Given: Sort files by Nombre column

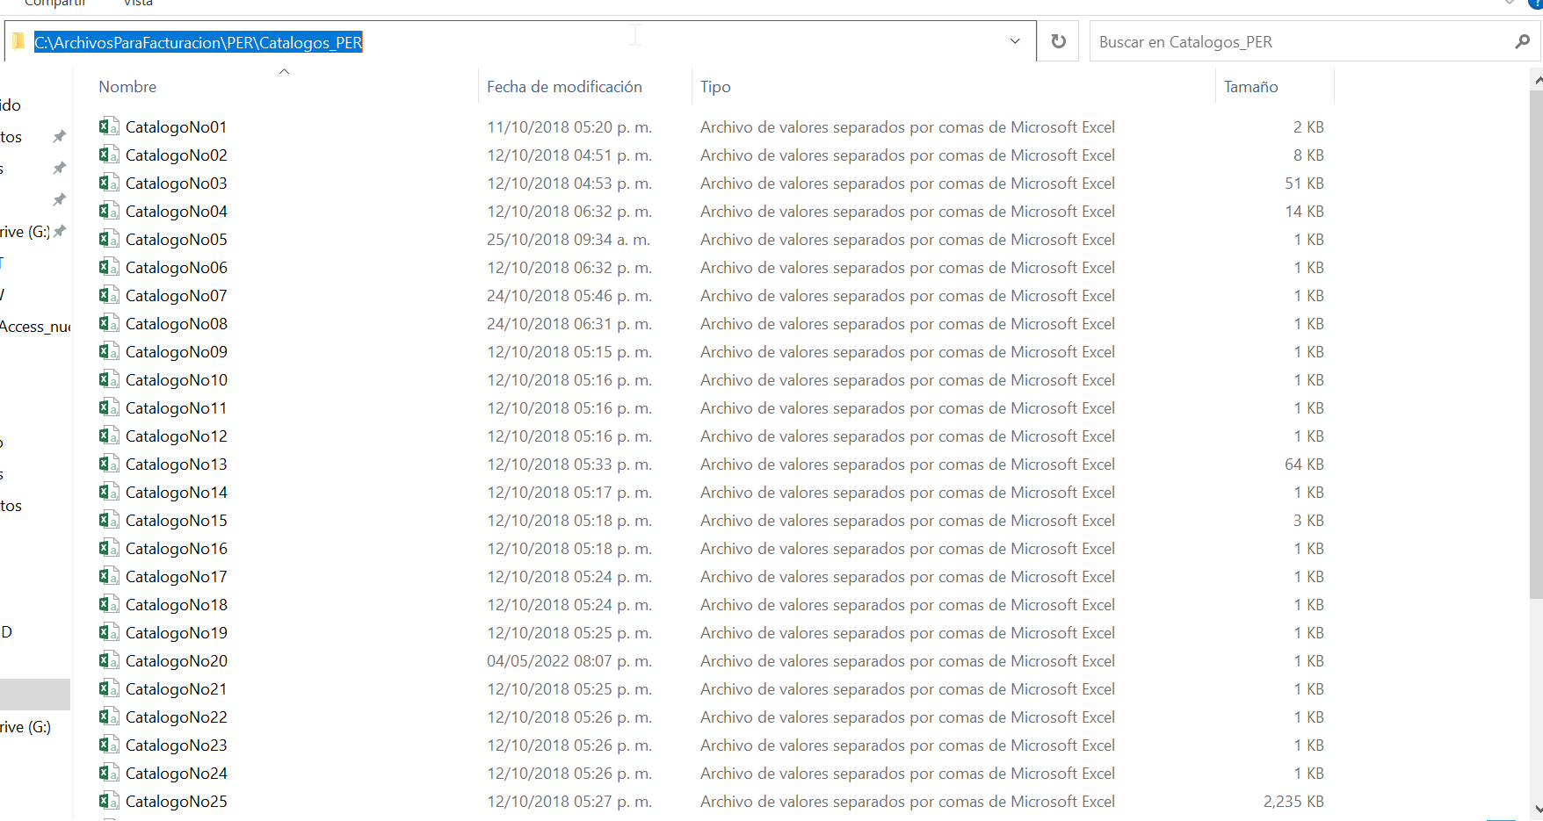Looking at the screenshot, I should coord(127,86).
